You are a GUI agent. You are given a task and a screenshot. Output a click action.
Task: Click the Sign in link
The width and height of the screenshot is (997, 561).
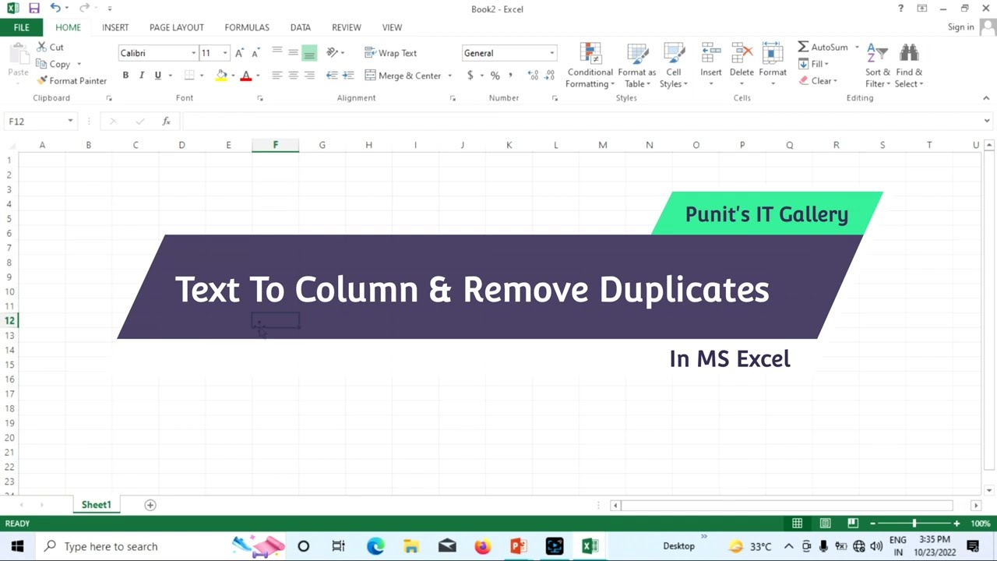(961, 26)
